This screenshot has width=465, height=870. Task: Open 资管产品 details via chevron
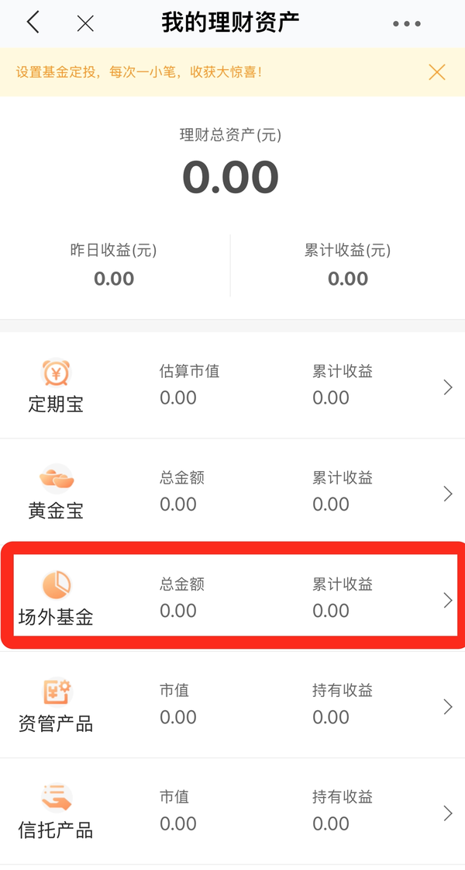coord(449,706)
